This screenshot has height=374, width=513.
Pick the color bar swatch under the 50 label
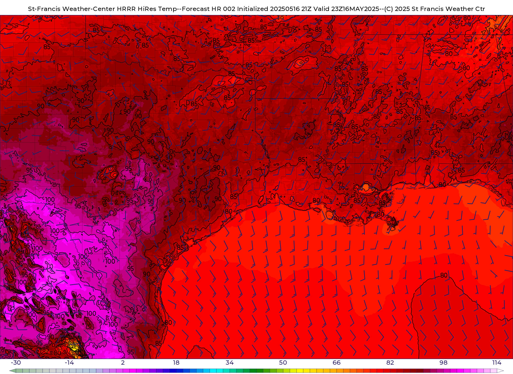coord(286,371)
